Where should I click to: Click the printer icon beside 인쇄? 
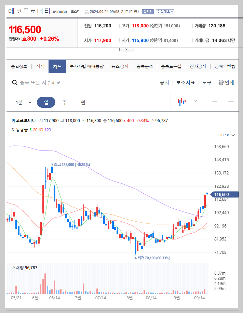[221, 83]
